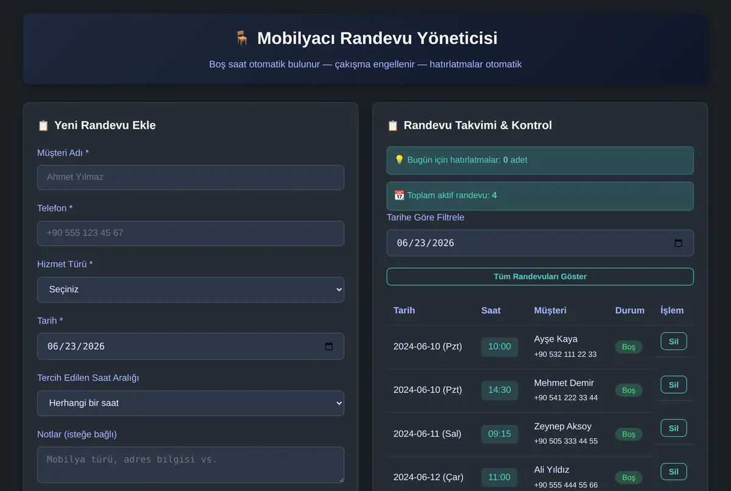Click Mobilyacı Randevu Yöneticisi title
This screenshot has width=731, height=491.
(x=377, y=38)
